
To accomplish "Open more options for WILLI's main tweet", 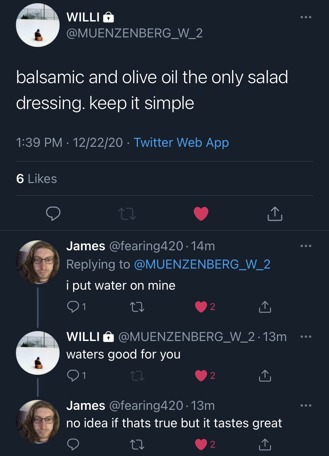I will click(306, 18).
